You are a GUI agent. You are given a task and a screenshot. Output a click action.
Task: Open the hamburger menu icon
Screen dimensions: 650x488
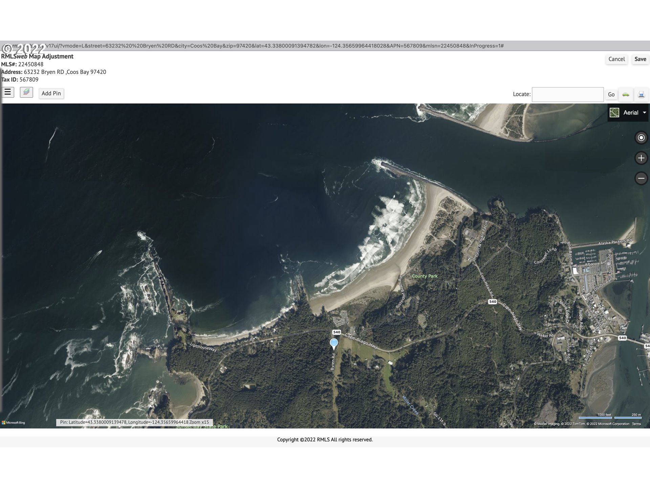click(7, 92)
